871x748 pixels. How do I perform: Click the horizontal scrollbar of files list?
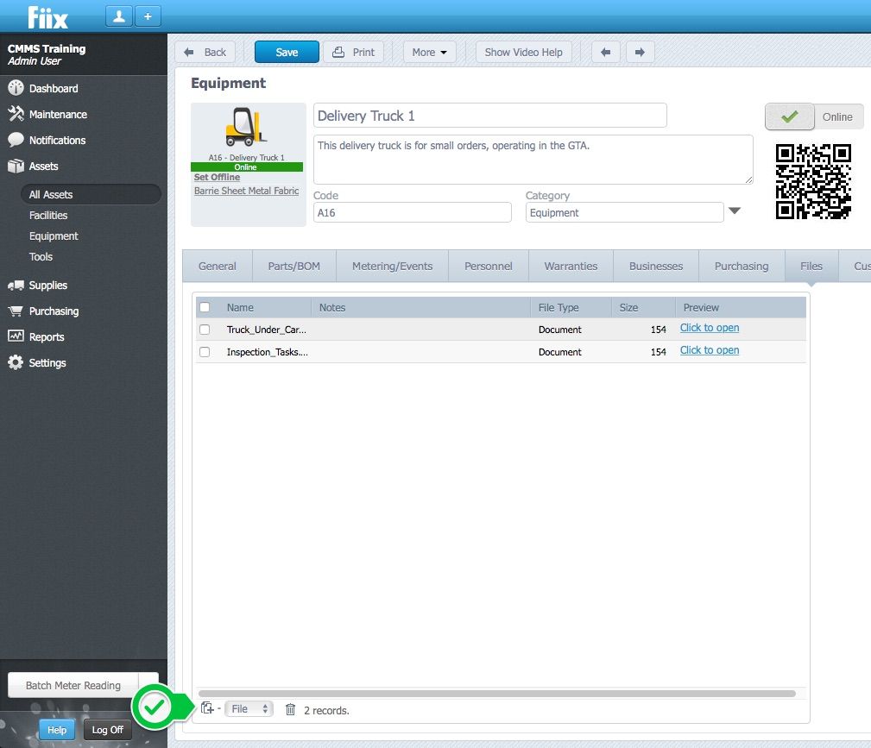click(496, 693)
